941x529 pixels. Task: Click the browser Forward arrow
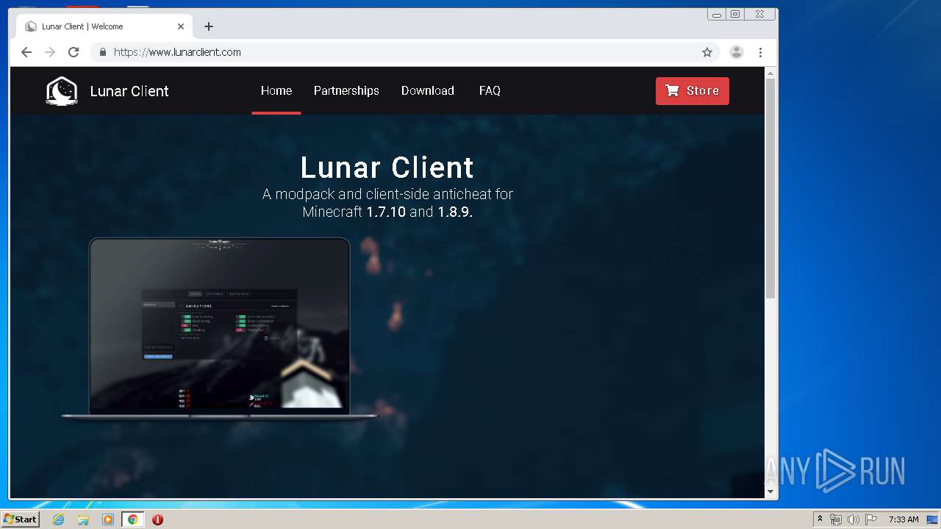[x=50, y=52]
